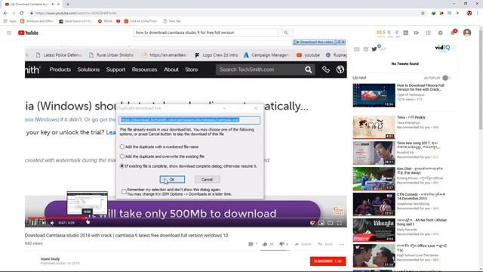Close the duplicate download dialog
The width and height of the screenshot is (483, 272).
[256, 108]
